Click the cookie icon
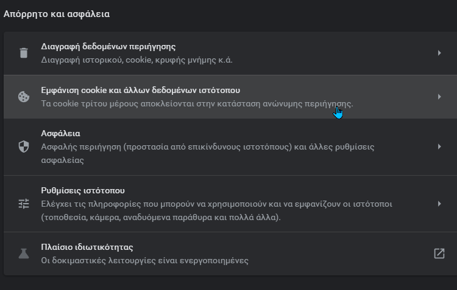Viewport: 457px width, 290px height. click(x=24, y=97)
